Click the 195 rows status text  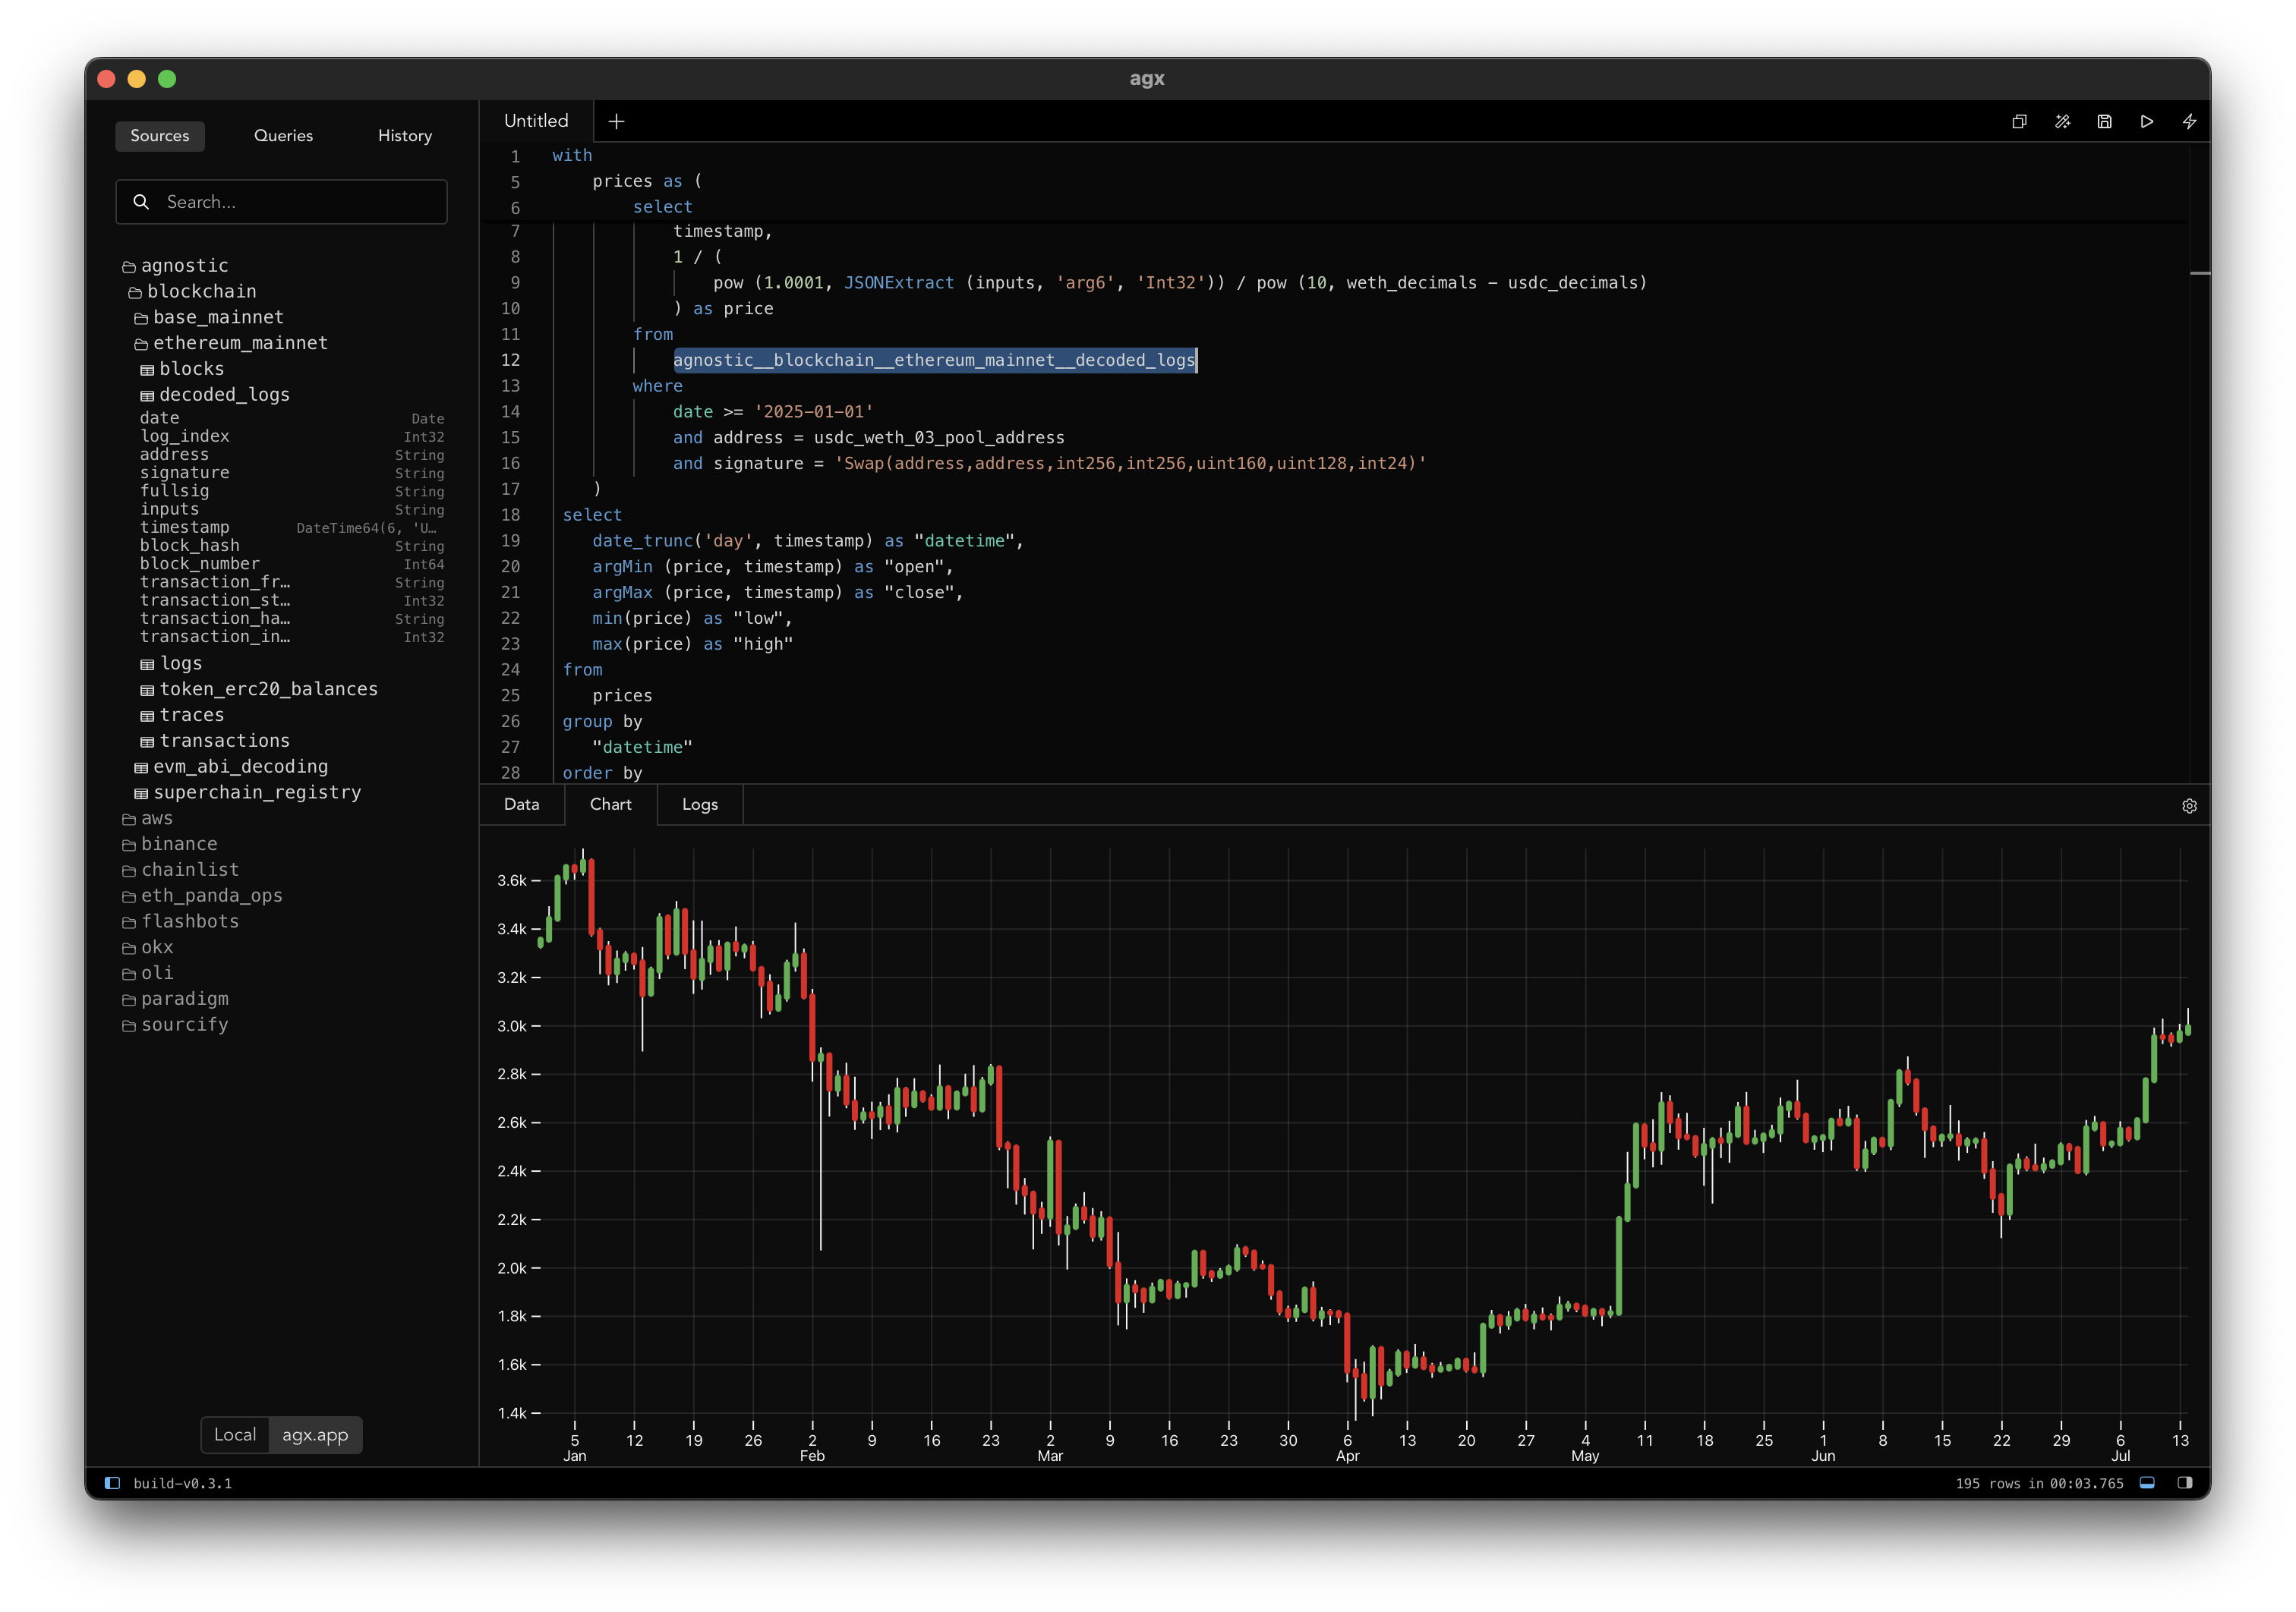click(2039, 1483)
